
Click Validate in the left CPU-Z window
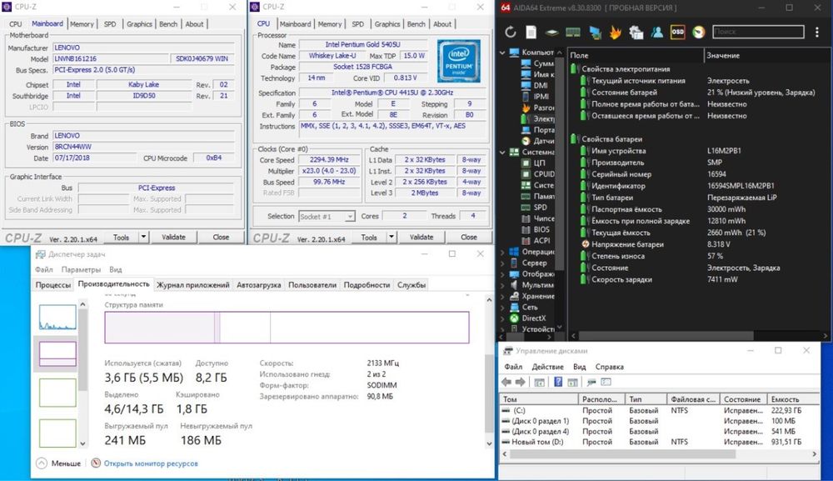(x=173, y=237)
